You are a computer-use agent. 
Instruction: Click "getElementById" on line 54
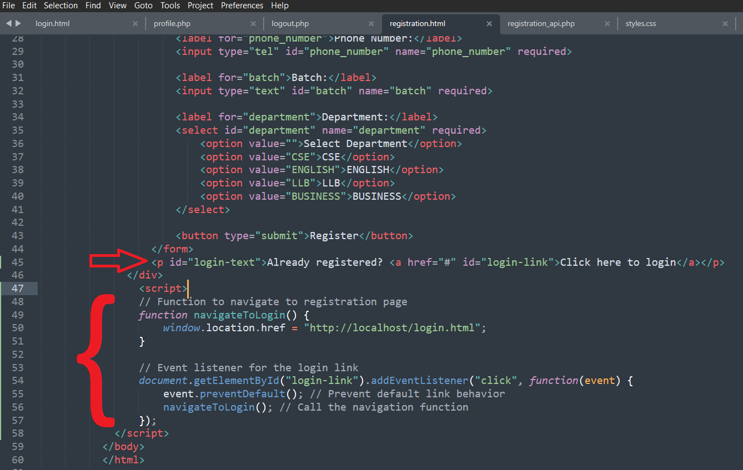tap(237, 381)
